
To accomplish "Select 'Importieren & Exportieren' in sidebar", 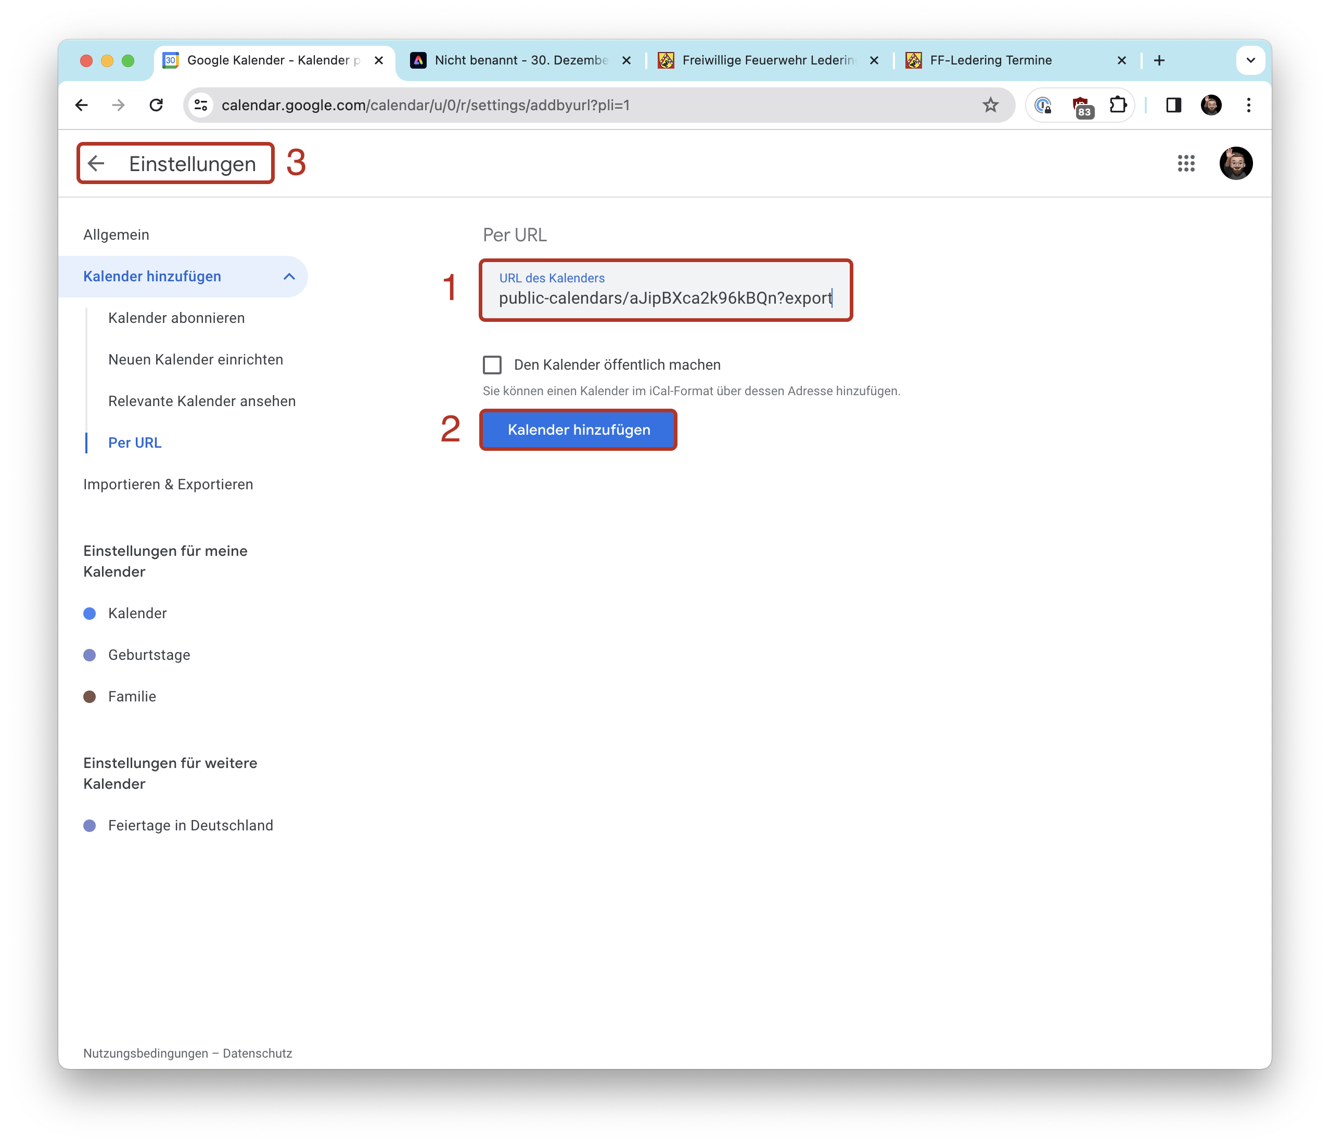I will pos(168,484).
